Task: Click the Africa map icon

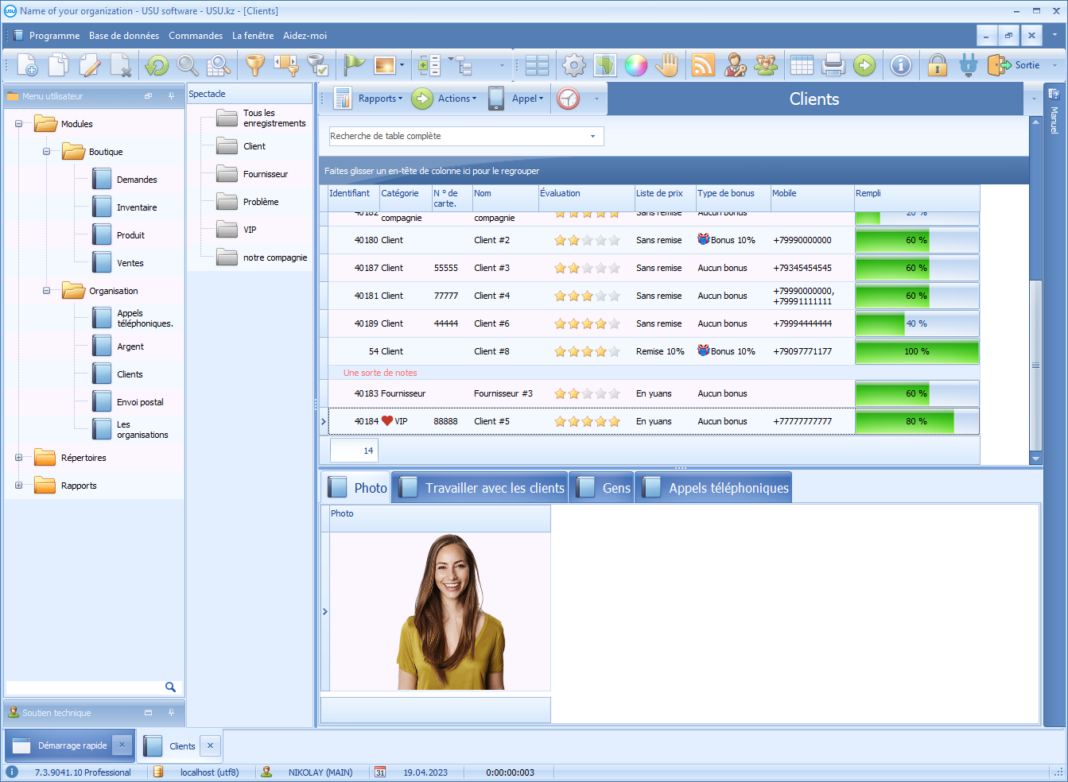Action: coord(605,65)
